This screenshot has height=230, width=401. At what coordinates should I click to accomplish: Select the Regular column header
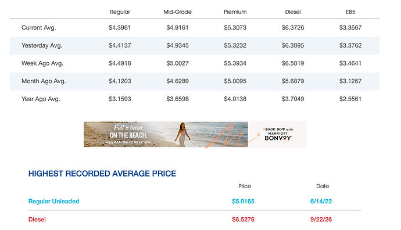(120, 12)
